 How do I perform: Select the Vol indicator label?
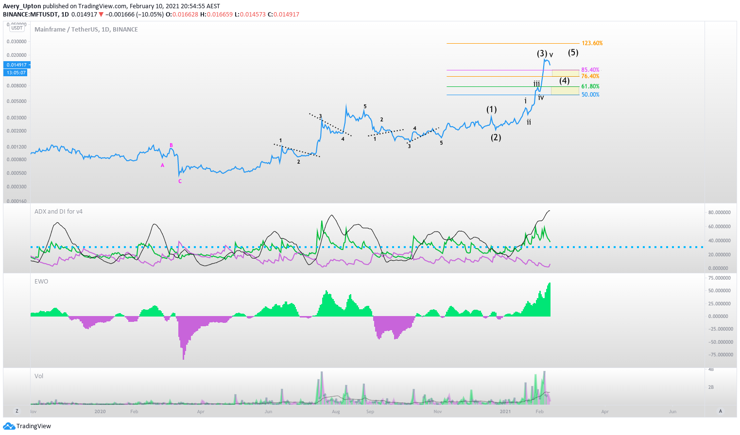point(39,376)
